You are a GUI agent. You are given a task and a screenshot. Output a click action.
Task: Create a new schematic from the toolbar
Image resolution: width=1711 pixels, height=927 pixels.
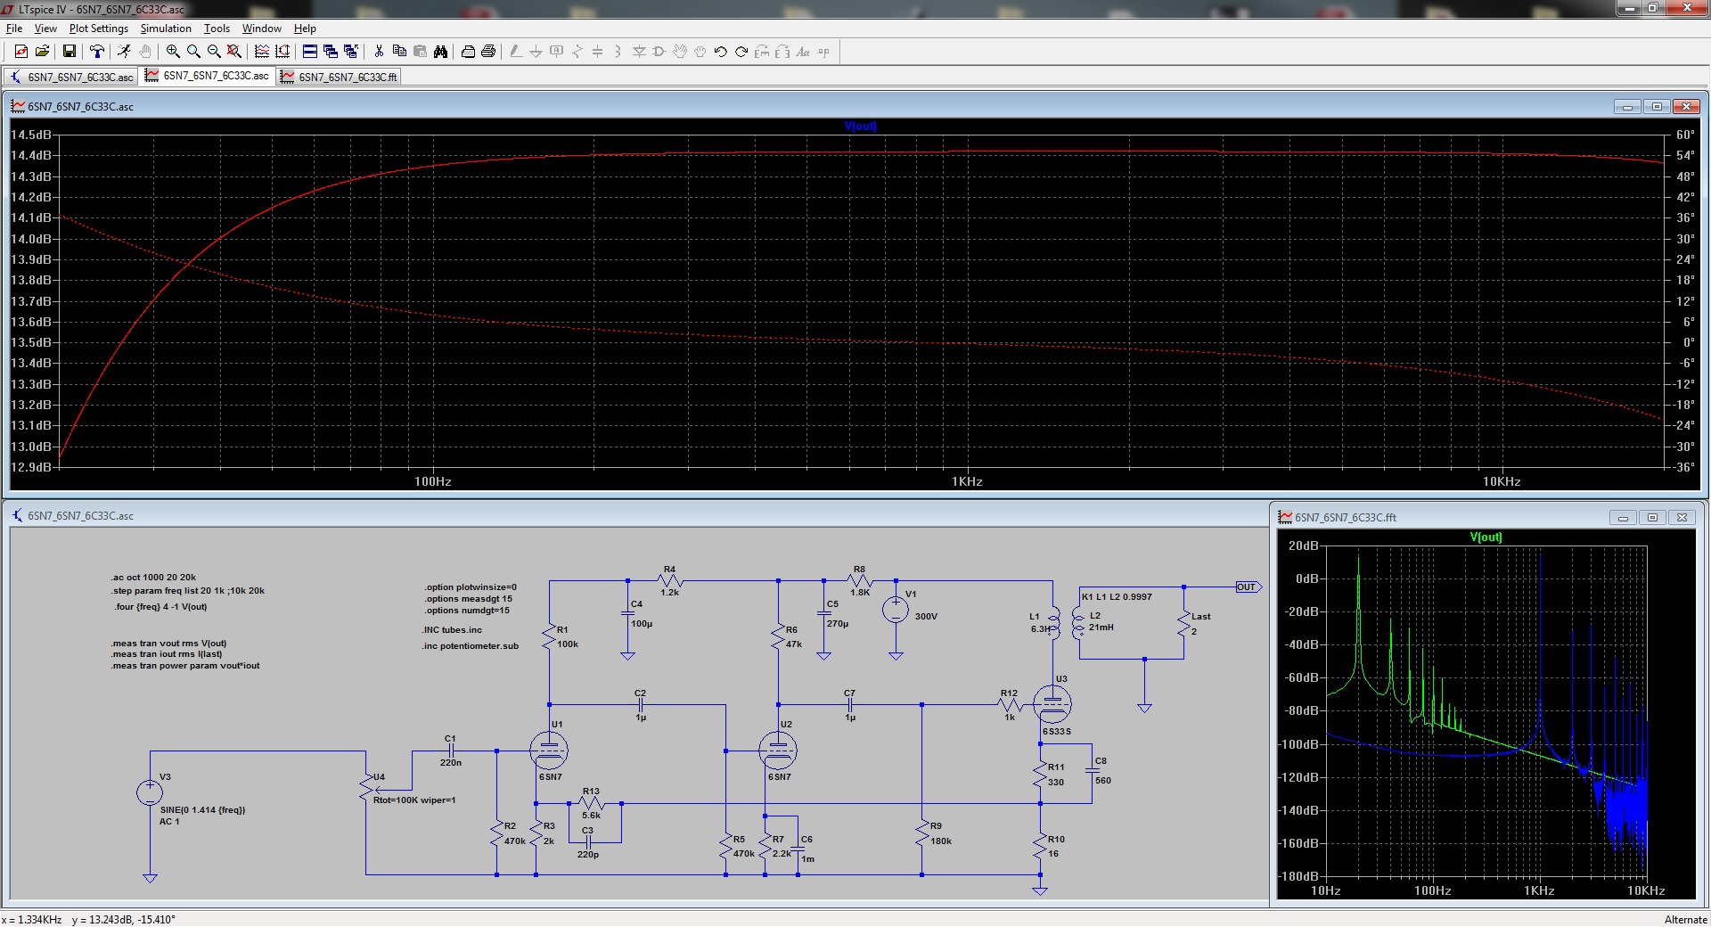[x=21, y=52]
